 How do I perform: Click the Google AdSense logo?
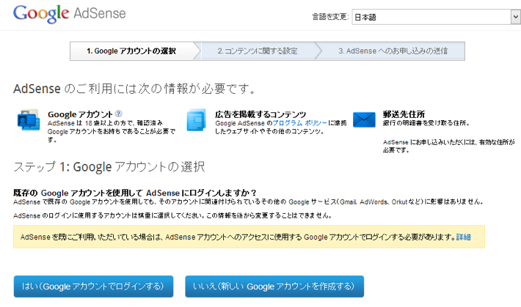(x=70, y=14)
